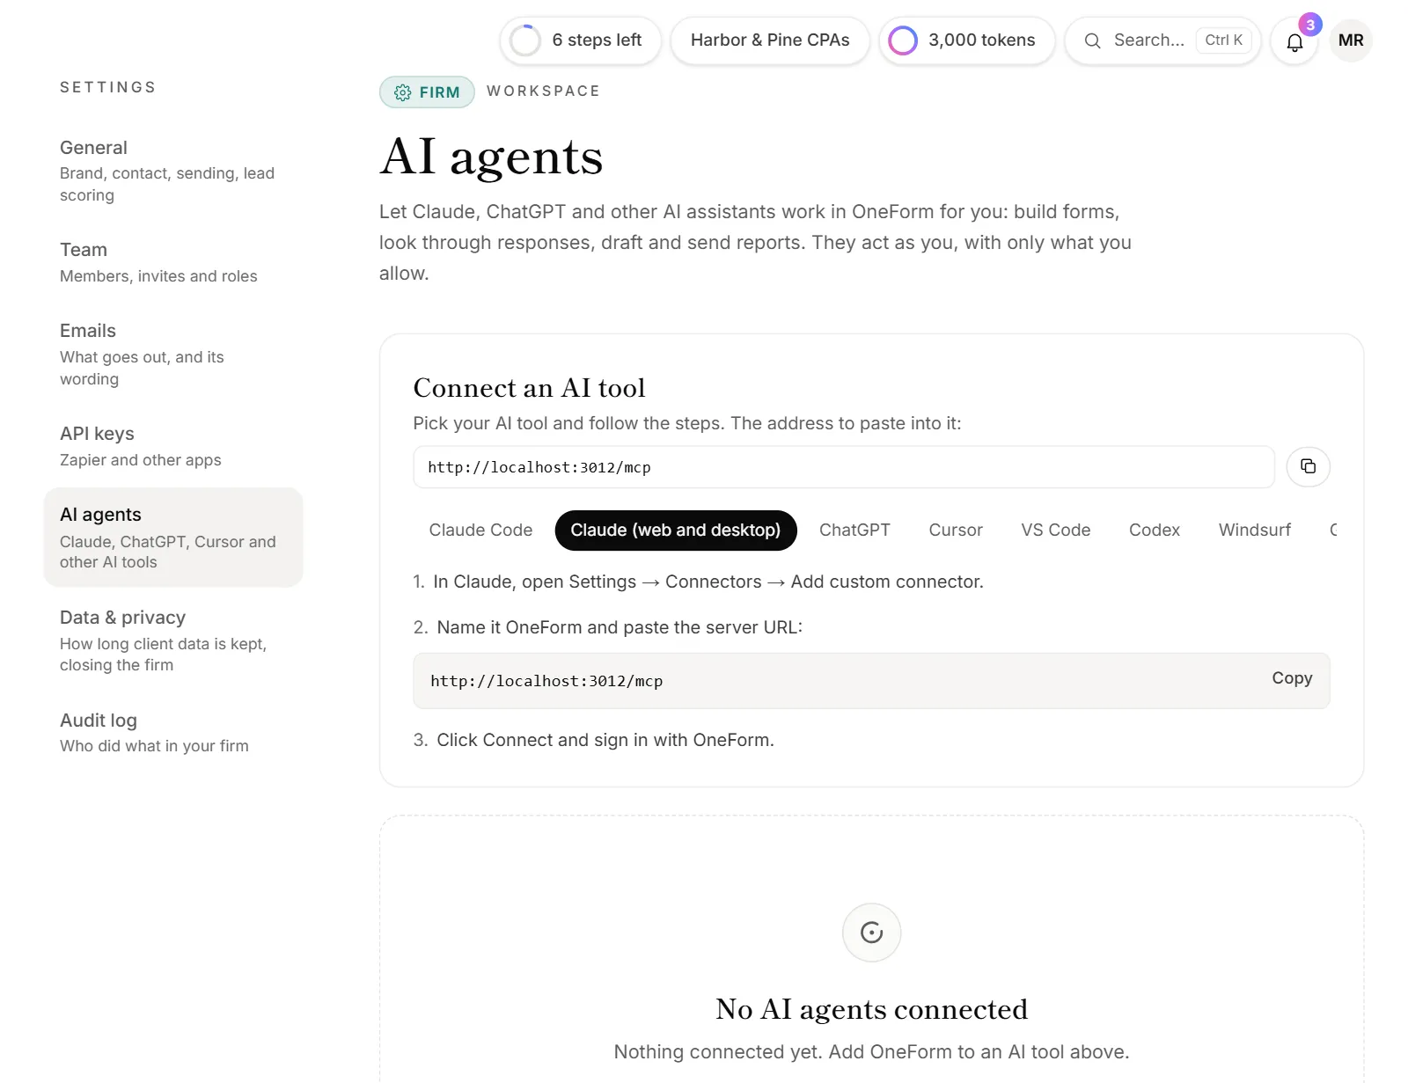Open AI agents settings in sidebar

(x=173, y=538)
